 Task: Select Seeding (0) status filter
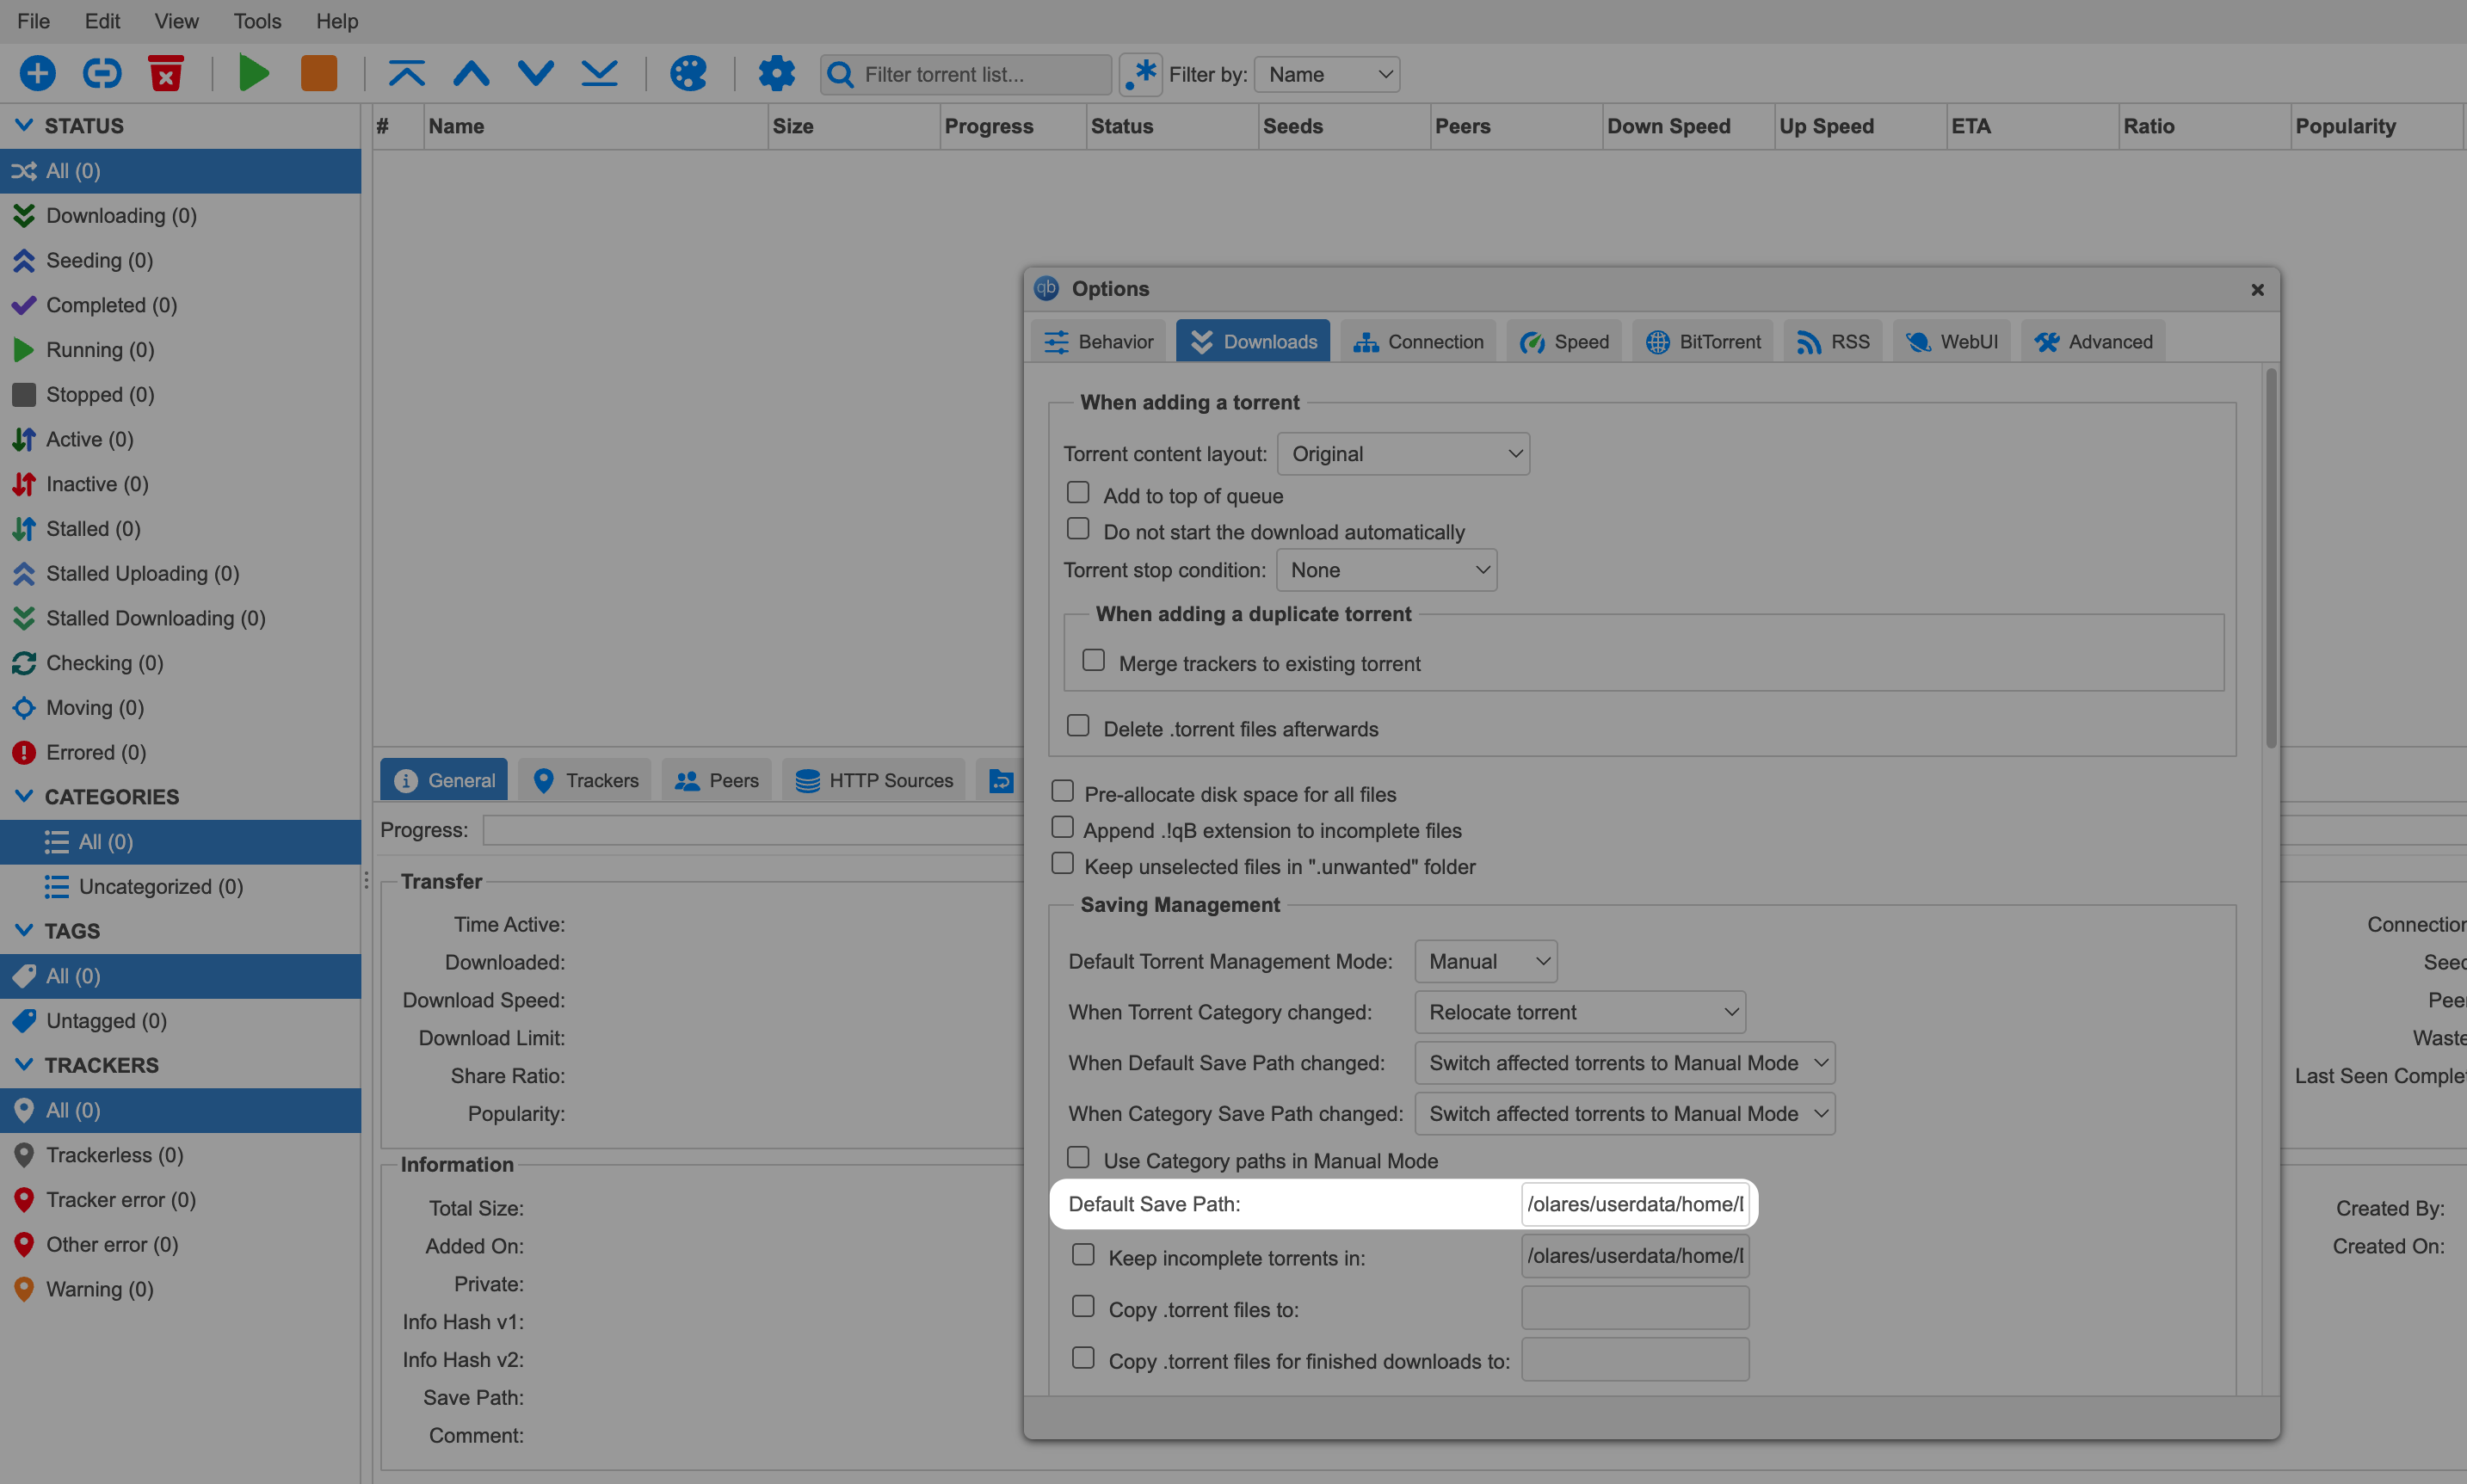coord(180,261)
